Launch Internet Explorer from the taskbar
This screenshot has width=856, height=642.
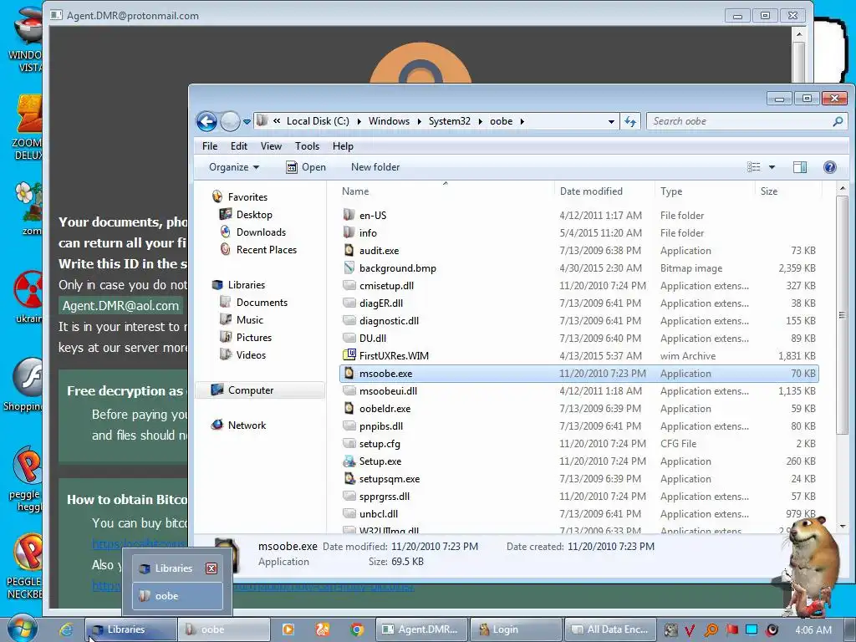[x=66, y=629]
